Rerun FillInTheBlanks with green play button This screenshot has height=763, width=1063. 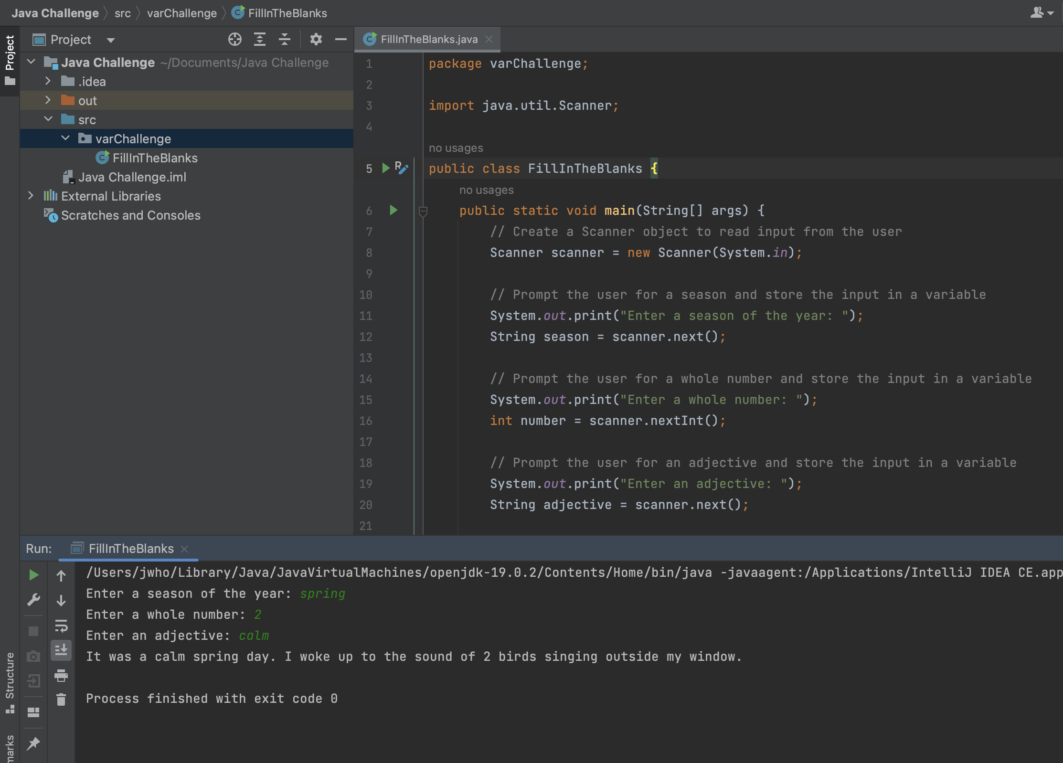click(33, 575)
